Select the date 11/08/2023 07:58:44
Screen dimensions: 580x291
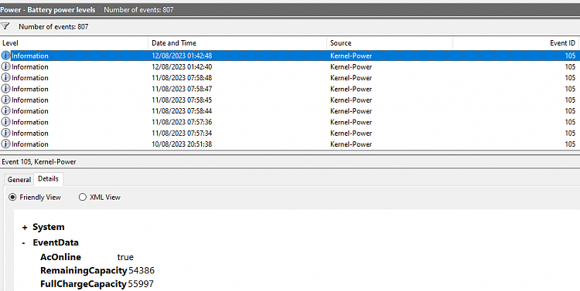pyautogui.click(x=182, y=111)
